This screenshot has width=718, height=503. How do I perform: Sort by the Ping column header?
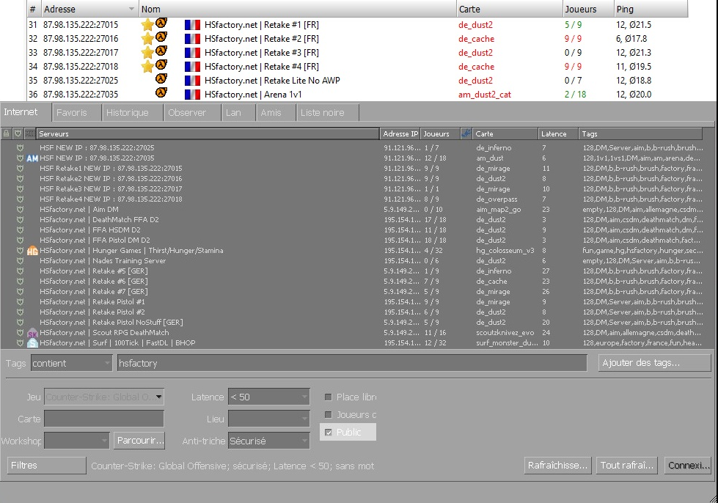point(651,9)
